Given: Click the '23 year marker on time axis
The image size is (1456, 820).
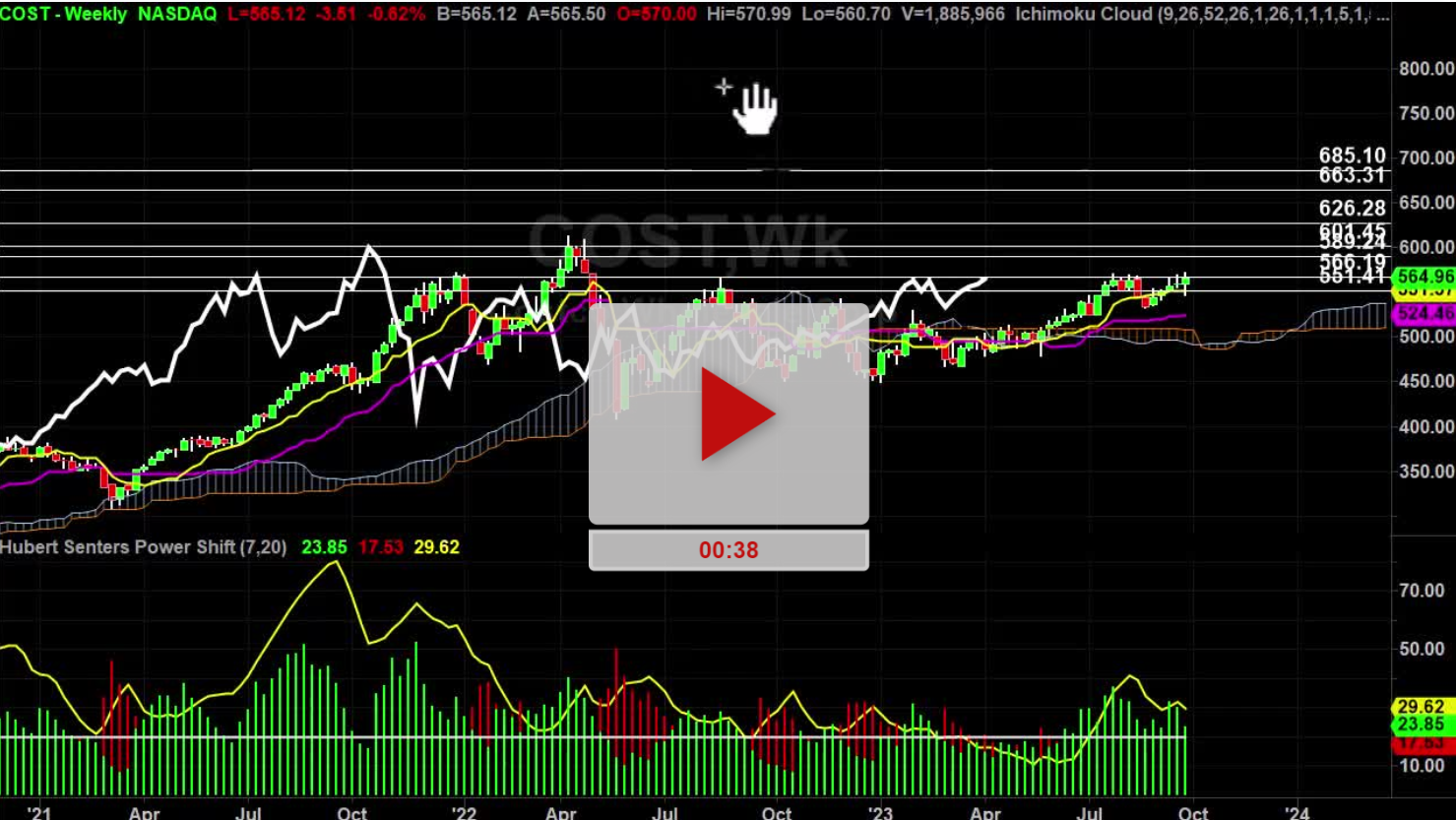Looking at the screenshot, I should (879, 812).
